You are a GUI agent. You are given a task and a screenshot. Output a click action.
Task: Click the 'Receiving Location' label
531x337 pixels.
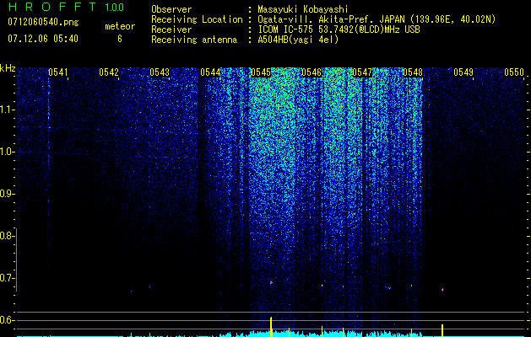197,19
